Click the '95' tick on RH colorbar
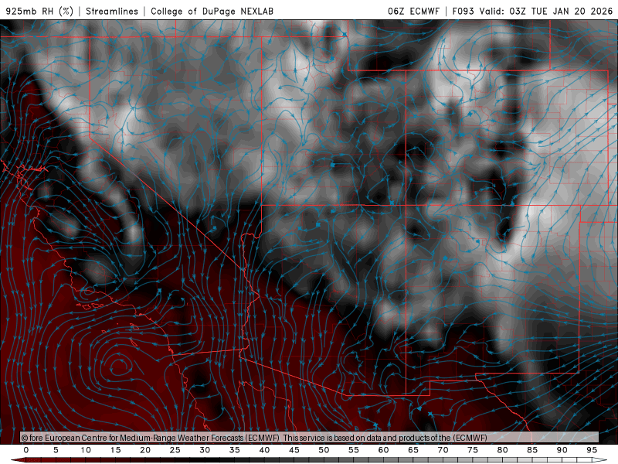Viewport: 618px width, 464px height. tap(592, 450)
